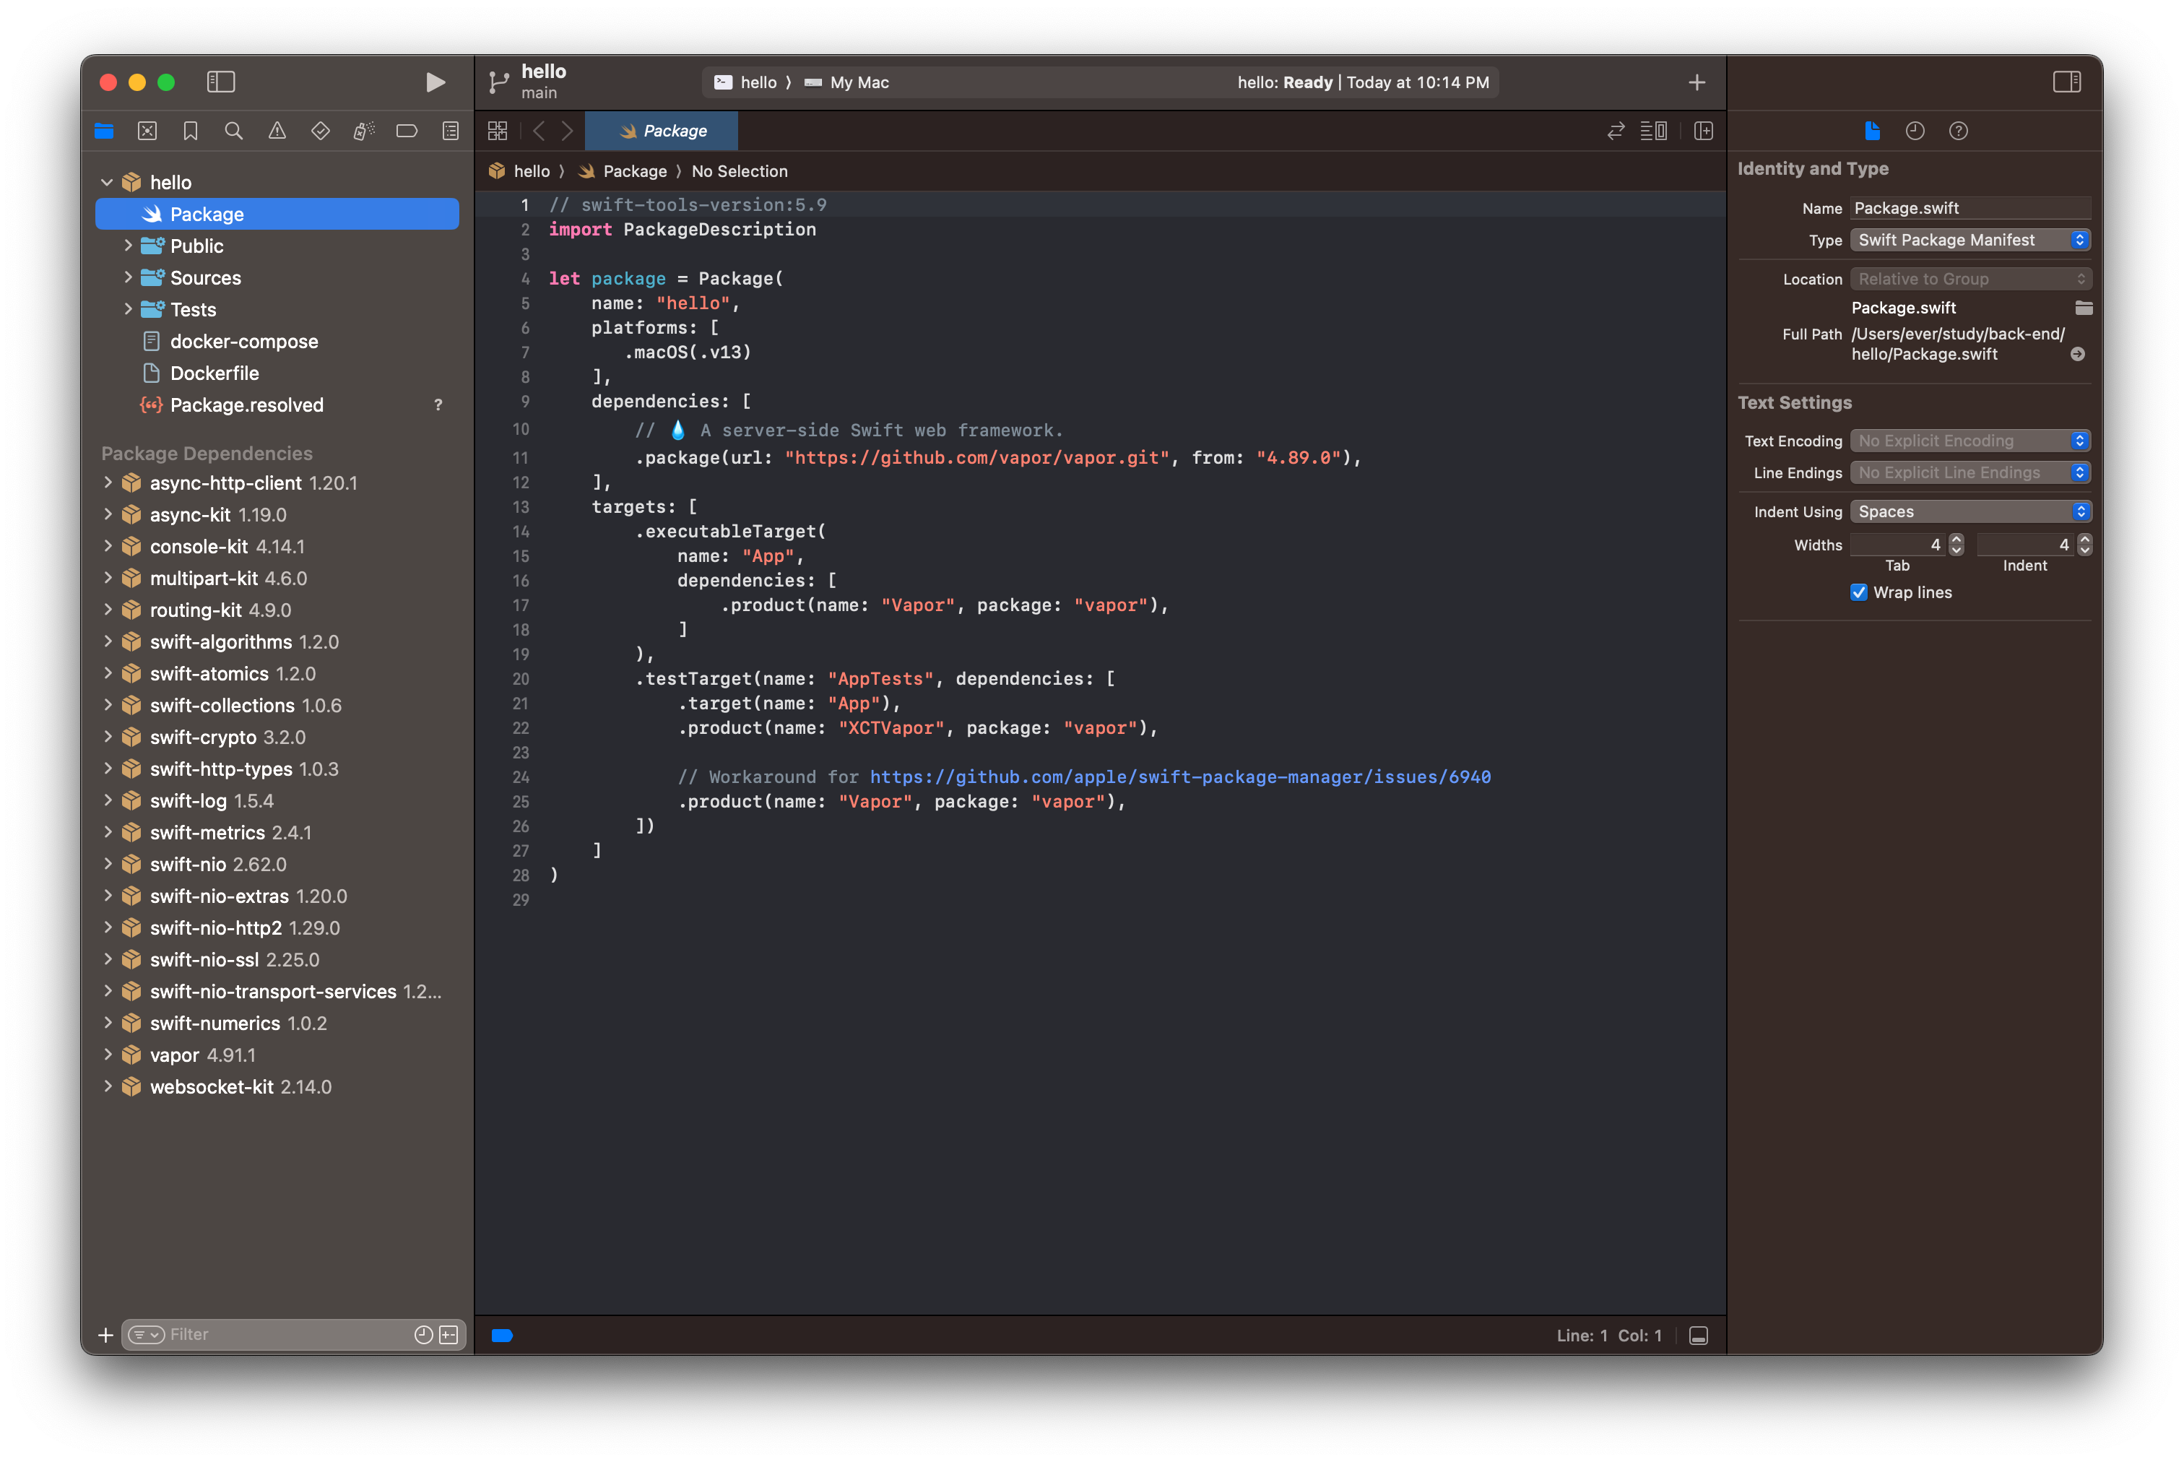Open the Quick Help inspector icon
Image resolution: width=2184 pixels, height=1462 pixels.
pyautogui.click(x=1957, y=131)
